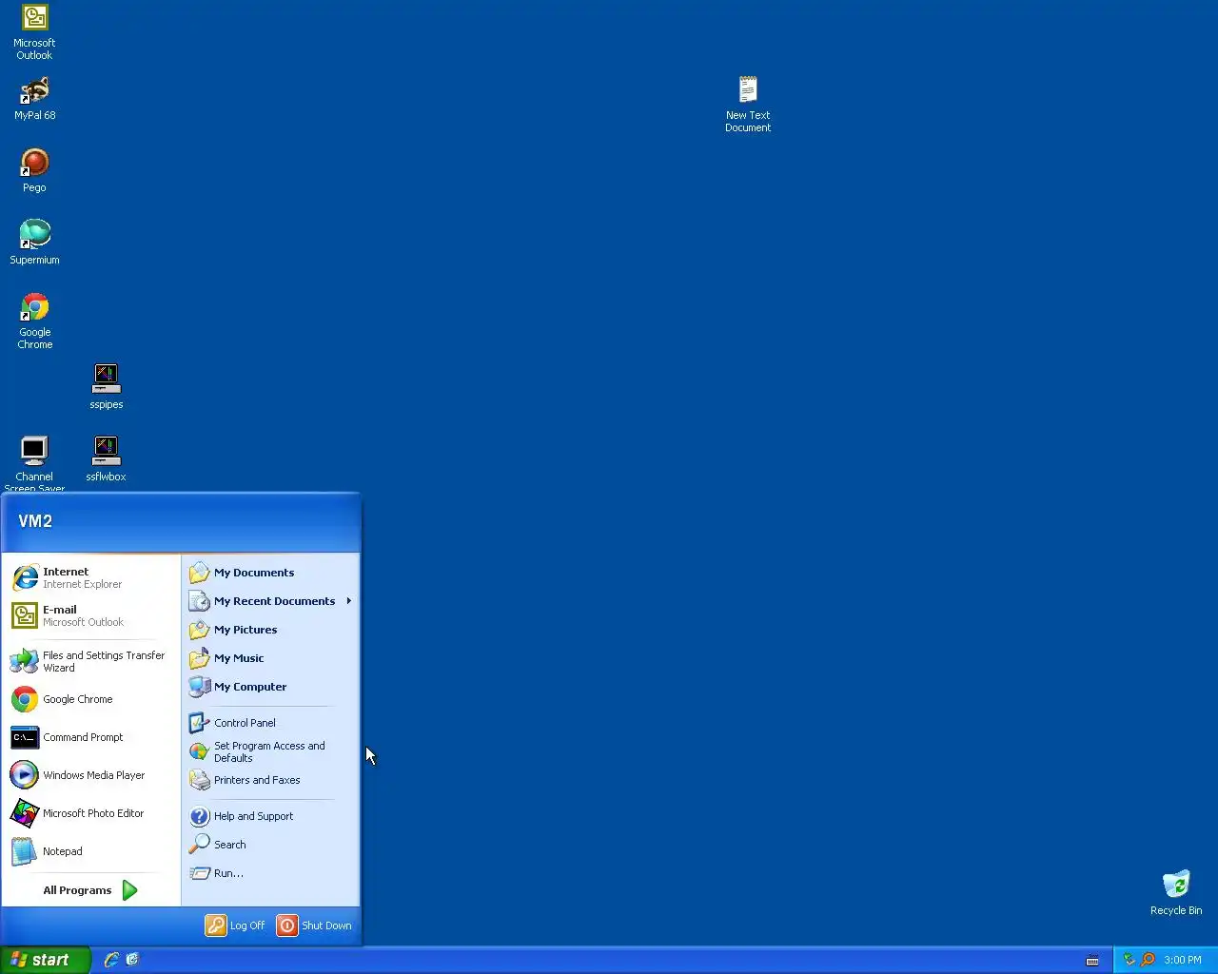Open Microsoft Outlook desktop icon
Viewport: 1218px width, 974px height.
click(x=34, y=31)
